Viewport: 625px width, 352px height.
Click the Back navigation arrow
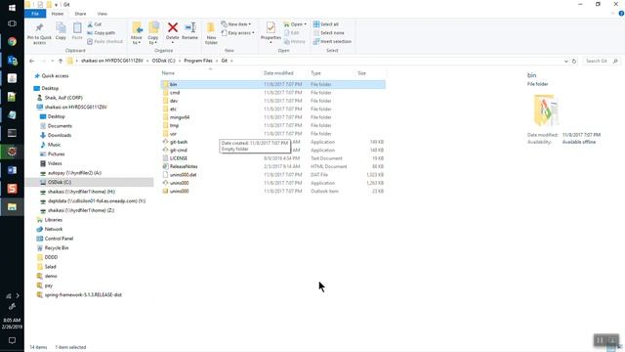pyautogui.click(x=32, y=61)
